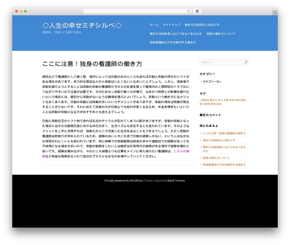
Task: Open 独身看護師の不安を解消する働き方 in header menu
Action: 173,42
